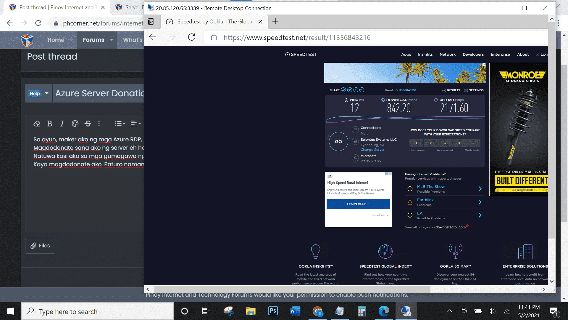The height and width of the screenshot is (320, 568).
Task: Share result via link icon
Action: (343, 90)
